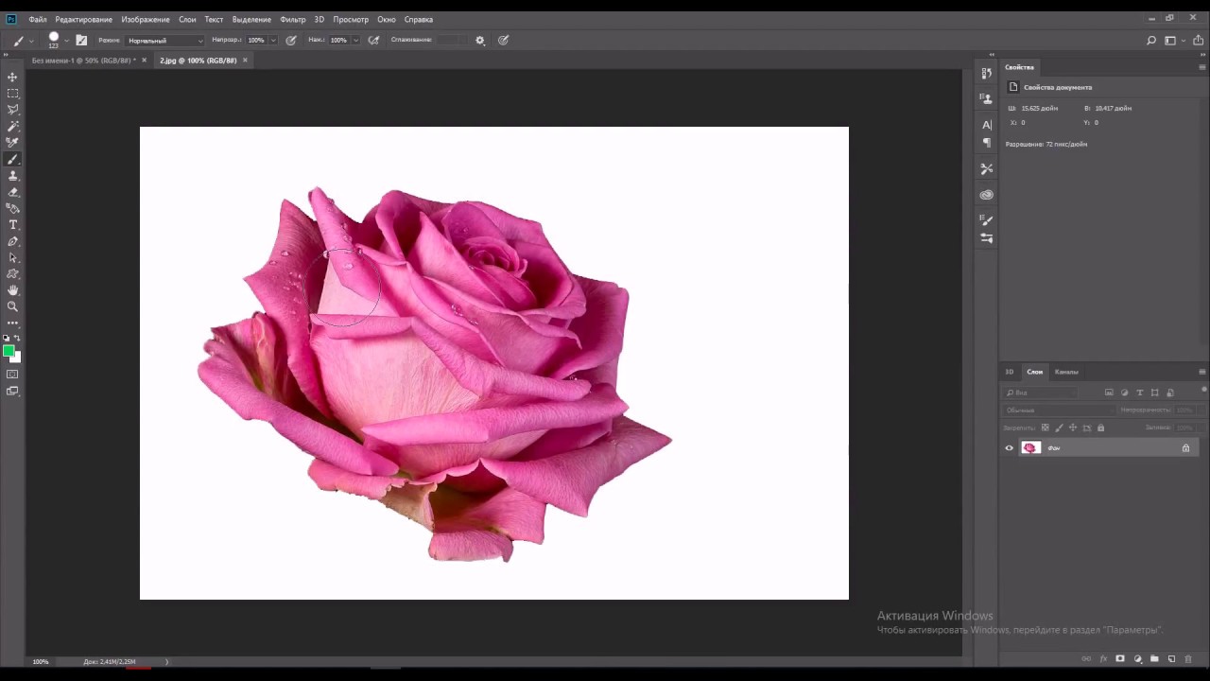Toggle the brush settings panel button

[x=81, y=41]
